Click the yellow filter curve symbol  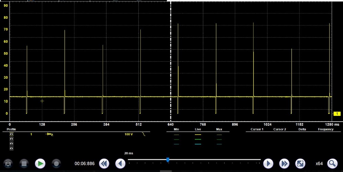144,134
